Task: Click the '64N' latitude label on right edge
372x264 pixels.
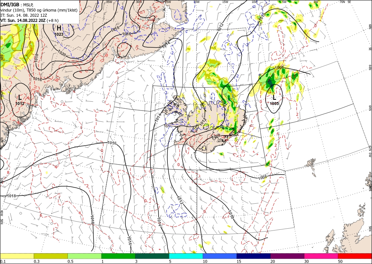Action: [370, 108]
